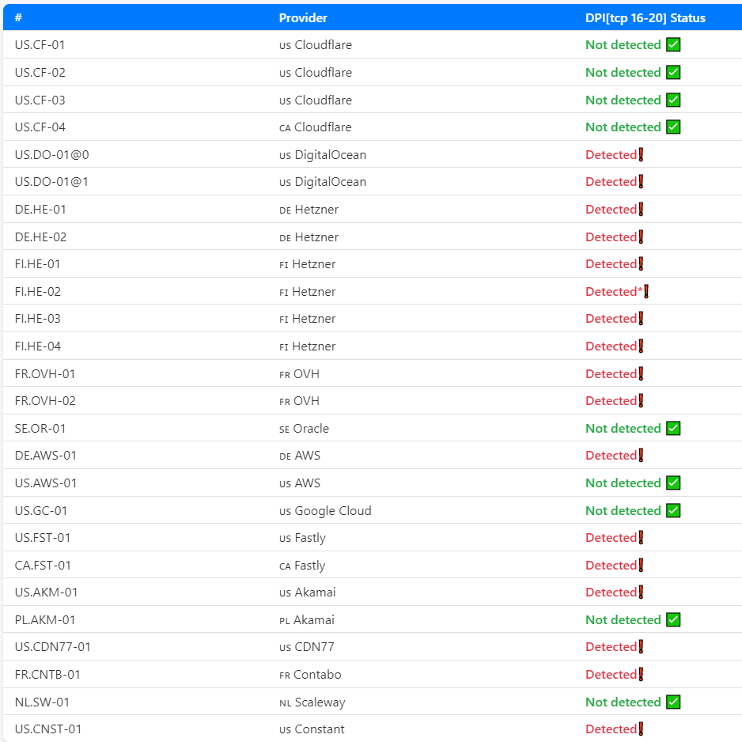Click the # column header
This screenshot has height=742, width=742.
pyautogui.click(x=19, y=18)
